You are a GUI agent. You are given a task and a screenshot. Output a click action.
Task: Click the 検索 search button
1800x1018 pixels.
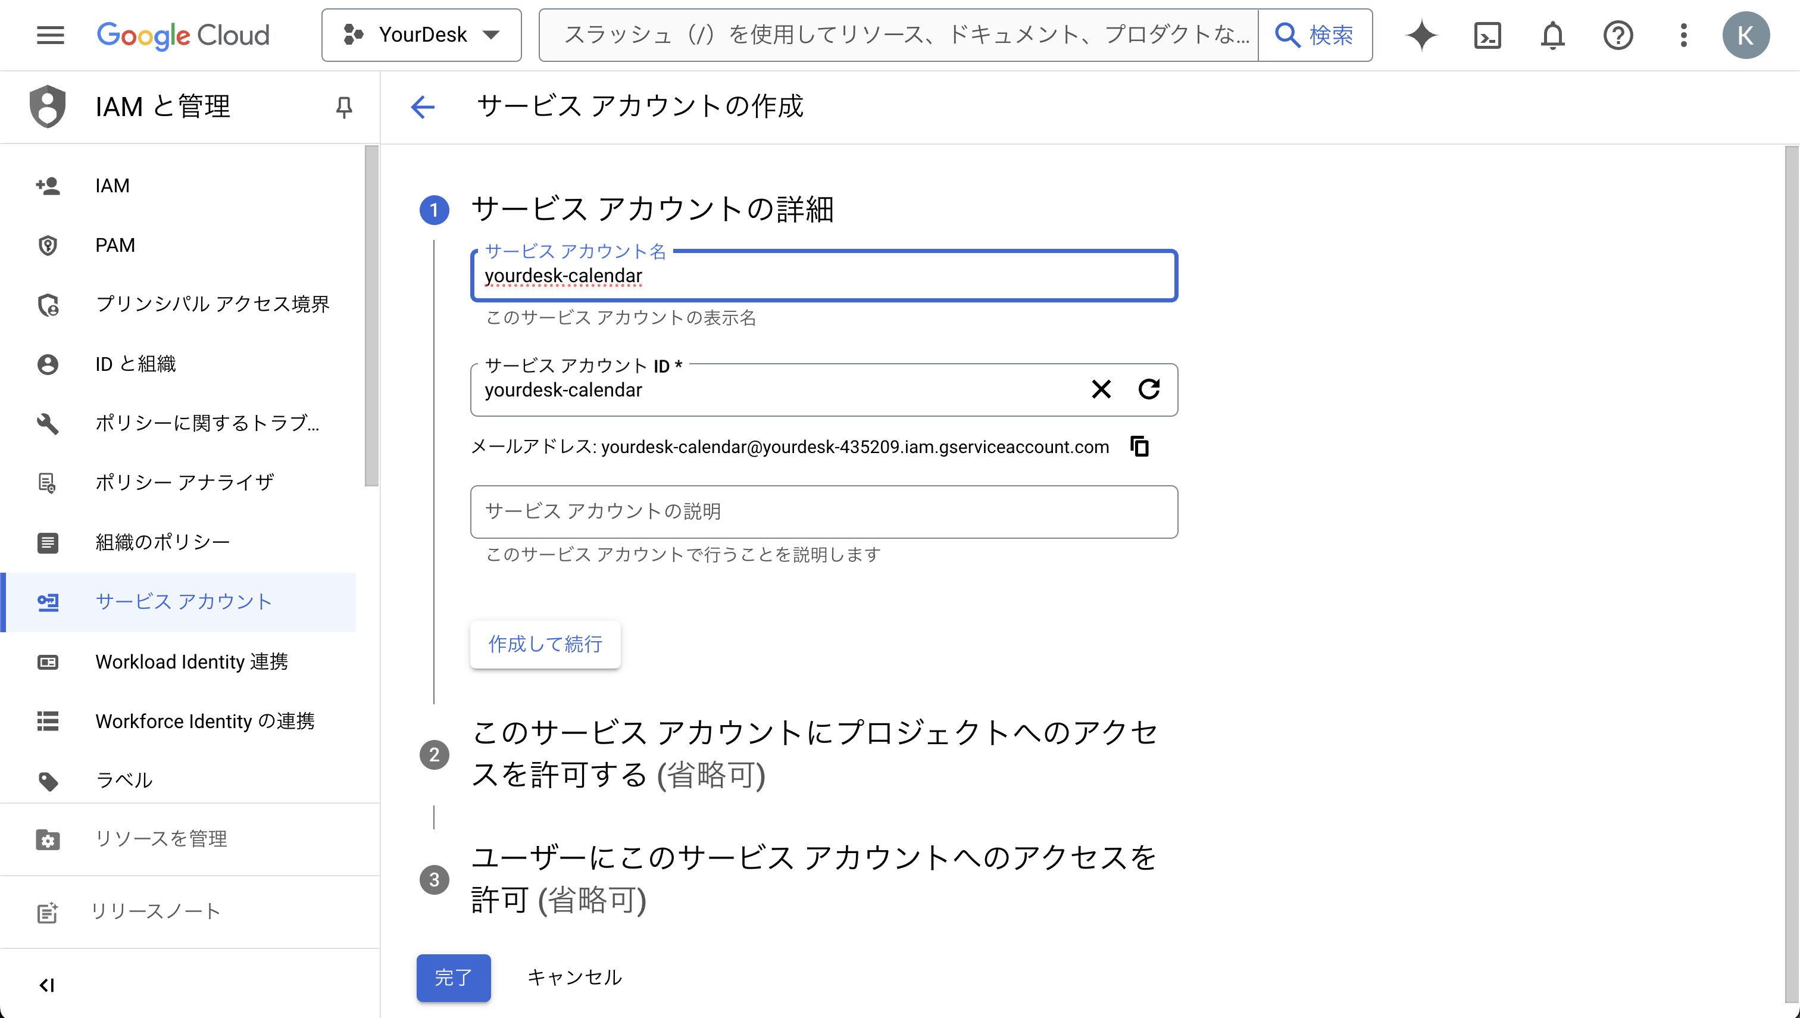1315,35
